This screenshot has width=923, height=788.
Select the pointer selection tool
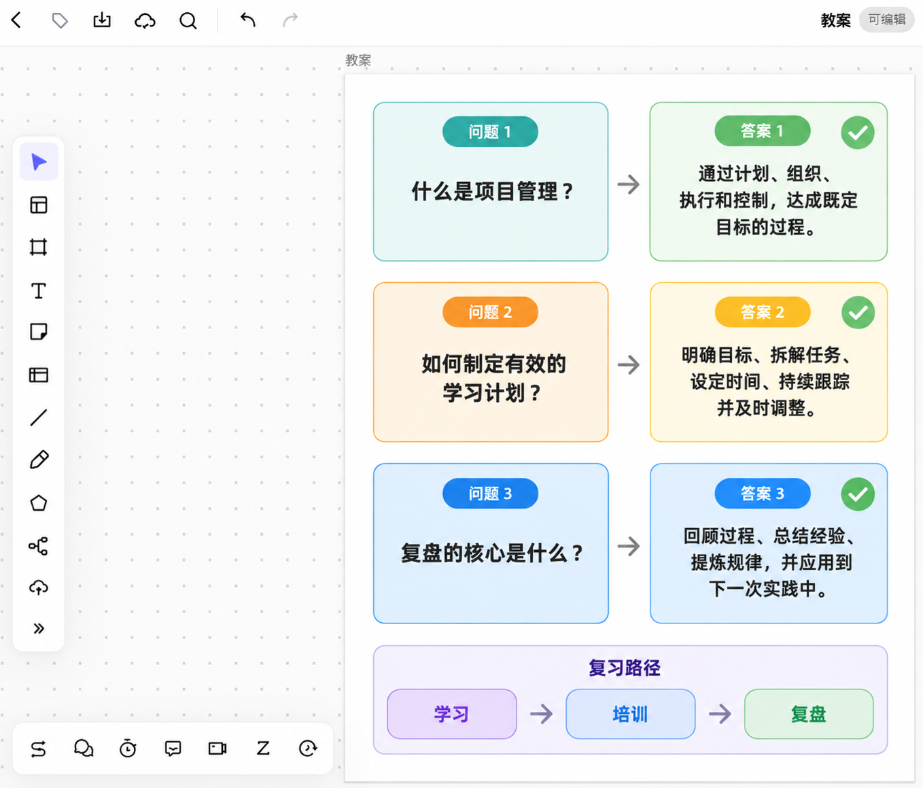tap(39, 162)
